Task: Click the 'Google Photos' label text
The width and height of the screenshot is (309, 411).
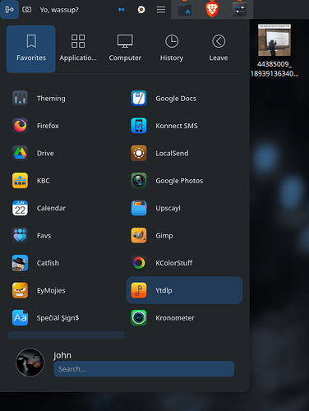Action: 179,181
